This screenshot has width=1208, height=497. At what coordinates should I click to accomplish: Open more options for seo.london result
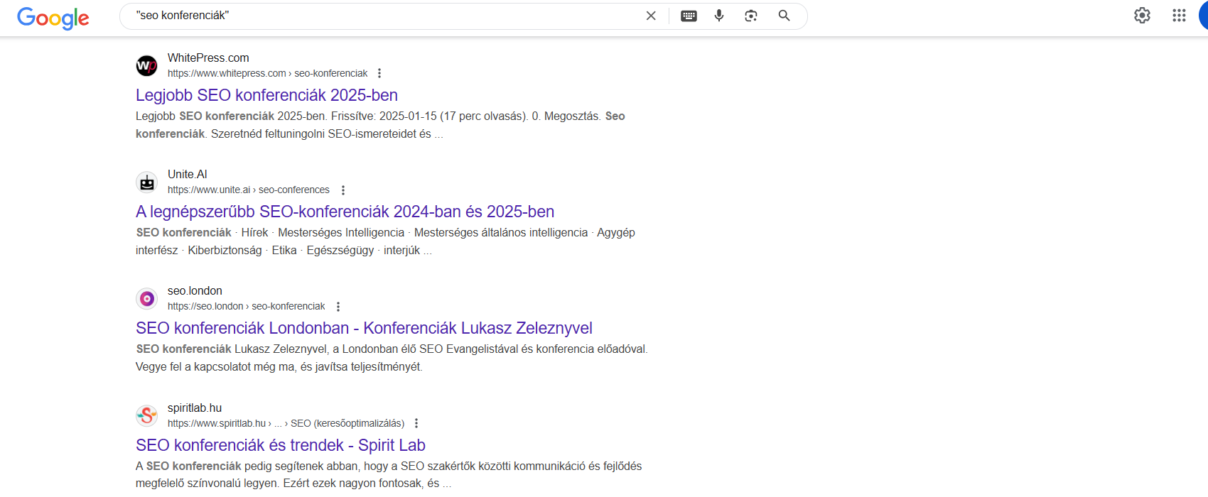coord(338,307)
